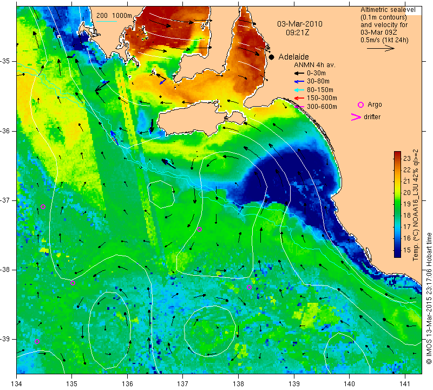The image size is (433, 390).
Task: Click the 'drifter' legend label
Action: coord(372,117)
